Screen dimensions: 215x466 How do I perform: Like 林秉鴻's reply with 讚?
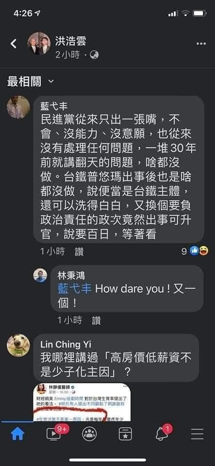(96, 320)
